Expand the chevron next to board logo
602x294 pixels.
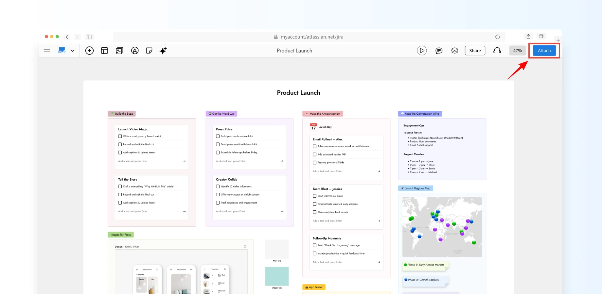tap(72, 51)
